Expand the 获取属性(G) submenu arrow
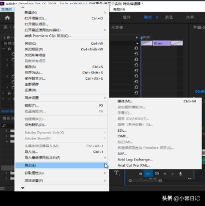 (105, 173)
